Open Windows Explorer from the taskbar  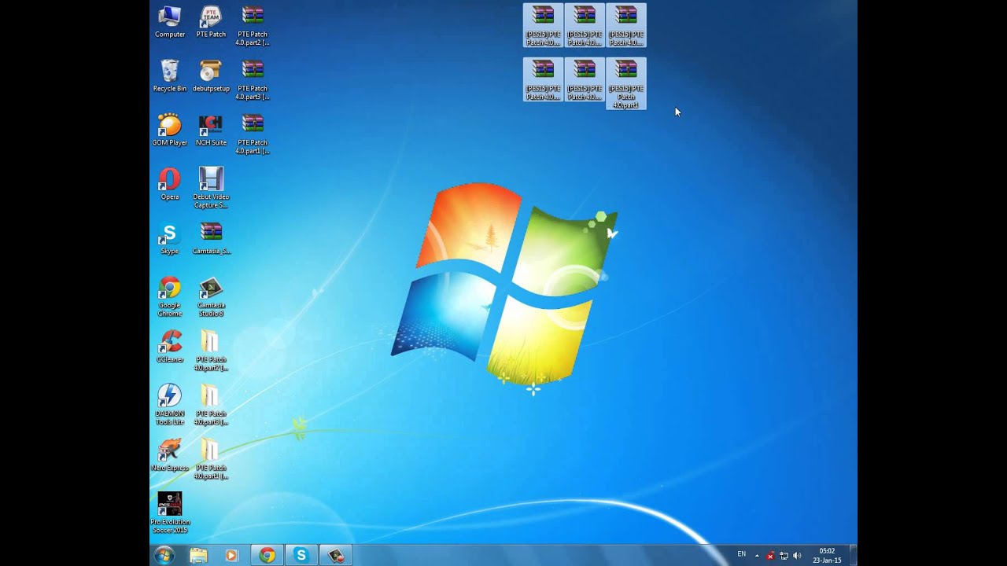(x=198, y=555)
